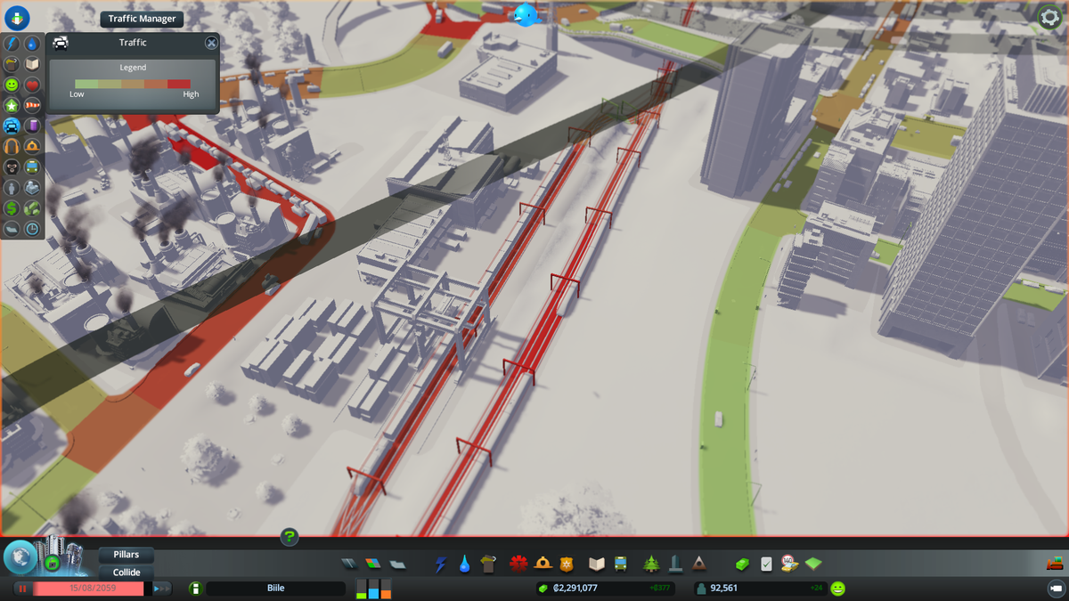
Task: Open the Electricity build menu
Action: (441, 564)
